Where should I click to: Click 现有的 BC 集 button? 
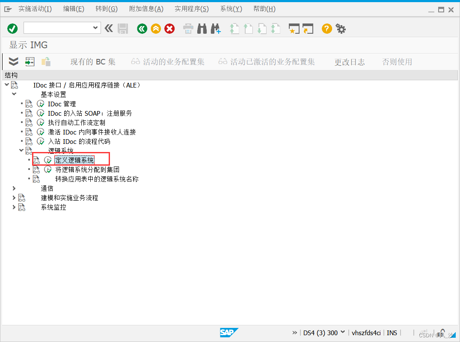point(93,62)
